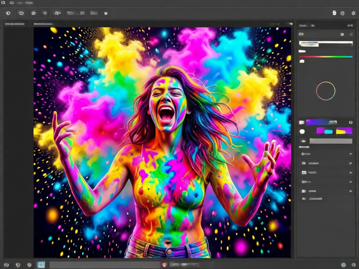Click the wide double-icon button in top toolbar
The image size is (359, 269).
76,13
